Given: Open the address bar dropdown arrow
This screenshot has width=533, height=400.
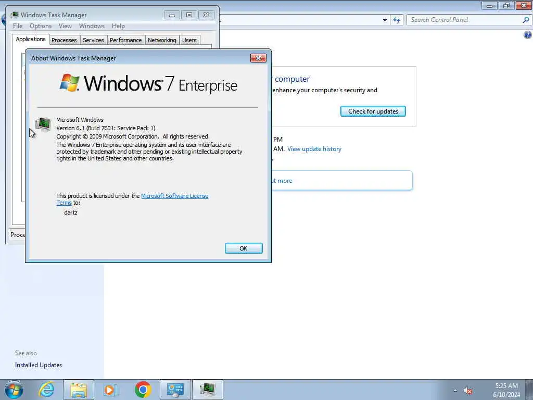Looking at the screenshot, I should pyautogui.click(x=385, y=20).
